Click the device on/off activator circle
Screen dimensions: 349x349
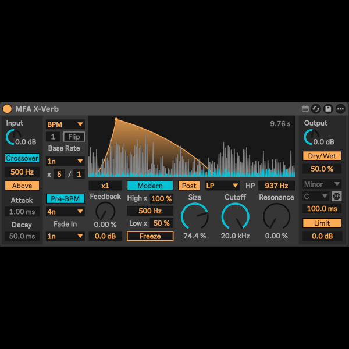[x=8, y=109]
